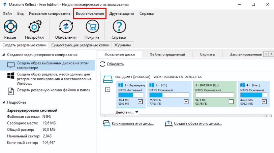Select partition 3 BACKUP (E:) block
The width and height of the screenshot is (274, 153).
pyautogui.click(x=215, y=94)
